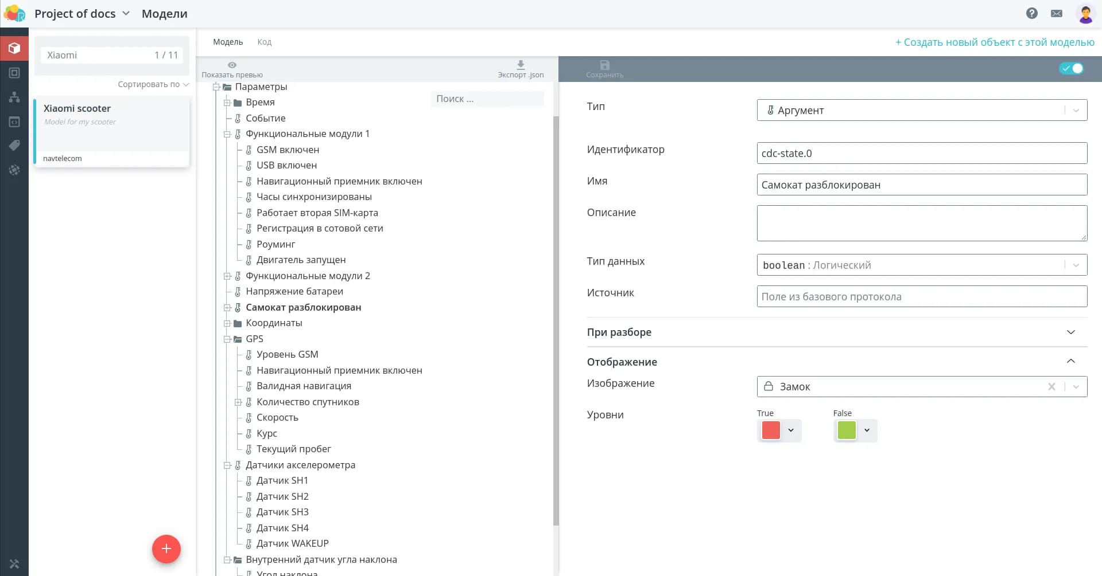Collapse the Функциональные модули 1 tree node
Image resolution: width=1102 pixels, height=576 pixels.
(227, 134)
